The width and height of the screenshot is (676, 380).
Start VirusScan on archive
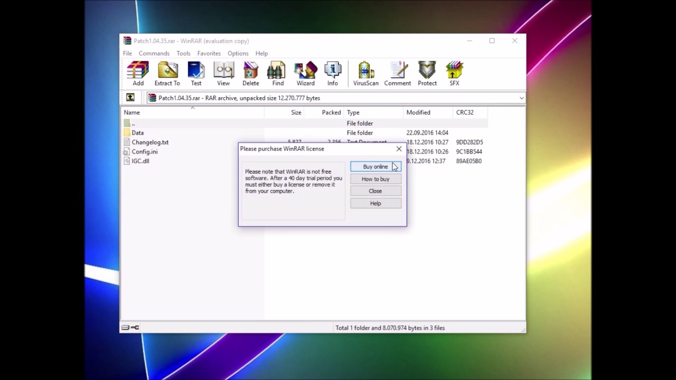click(365, 73)
